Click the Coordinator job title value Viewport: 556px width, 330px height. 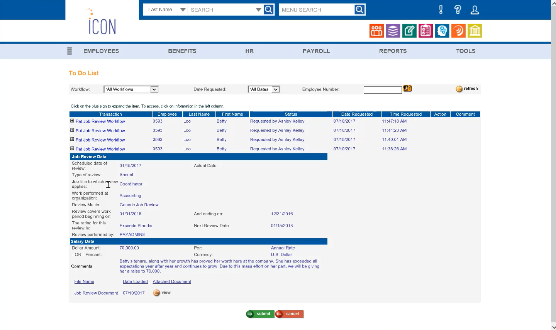(131, 184)
